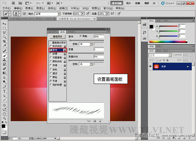
Task: Click the 画笔预设 button in brush panel
Action: click(58, 36)
